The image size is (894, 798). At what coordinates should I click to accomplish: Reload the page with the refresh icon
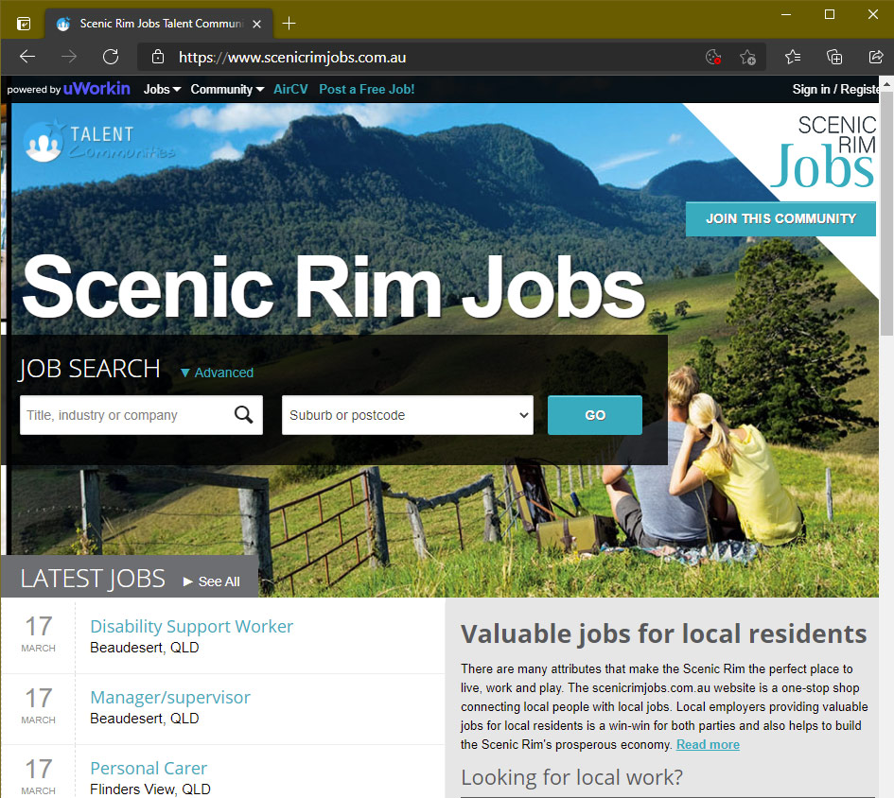[x=111, y=57]
